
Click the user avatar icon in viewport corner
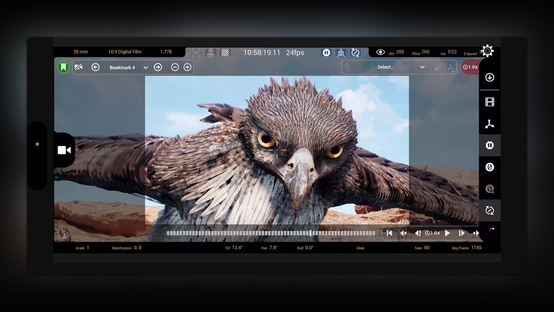(64, 233)
